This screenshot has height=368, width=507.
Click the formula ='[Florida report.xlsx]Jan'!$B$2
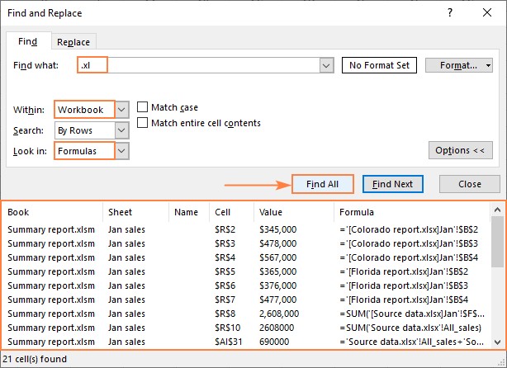[404, 271]
